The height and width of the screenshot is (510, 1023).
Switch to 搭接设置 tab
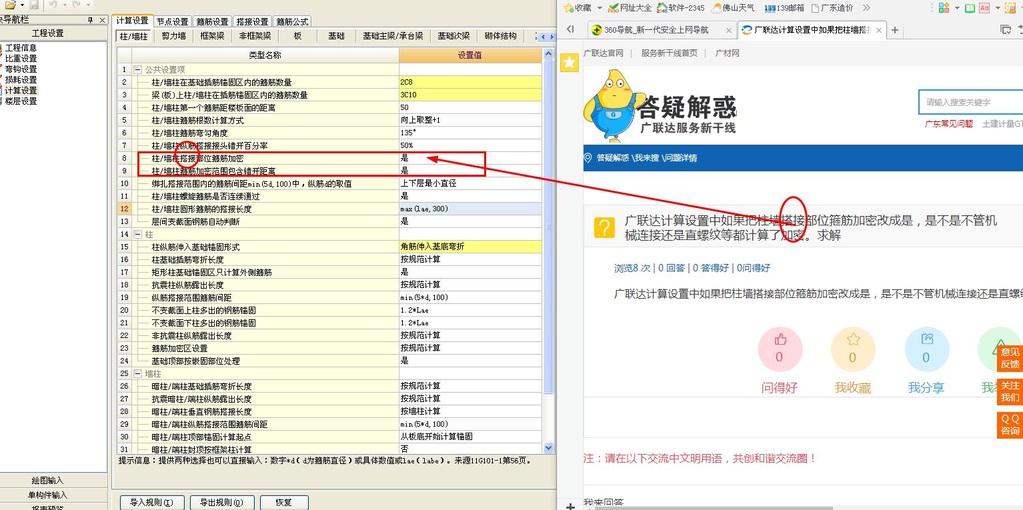[x=252, y=21]
